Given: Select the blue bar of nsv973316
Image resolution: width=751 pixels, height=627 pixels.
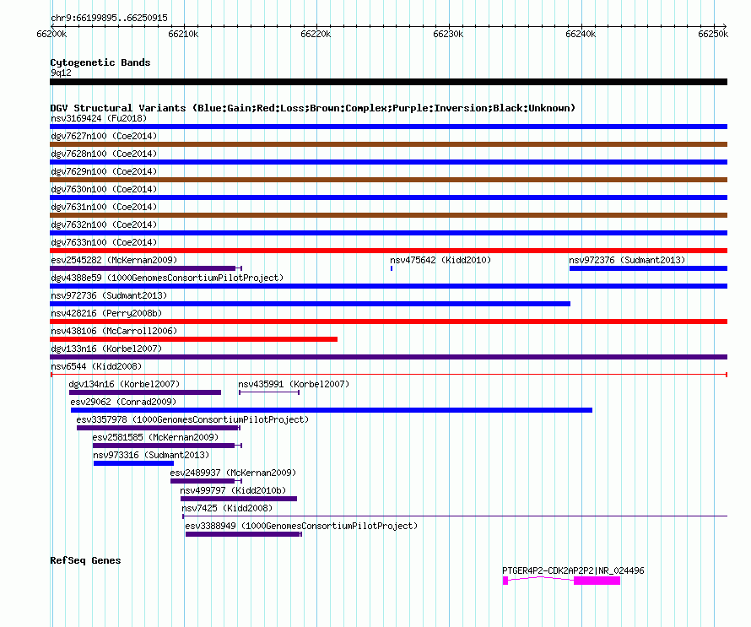Looking at the screenshot, I should tap(133, 463).
